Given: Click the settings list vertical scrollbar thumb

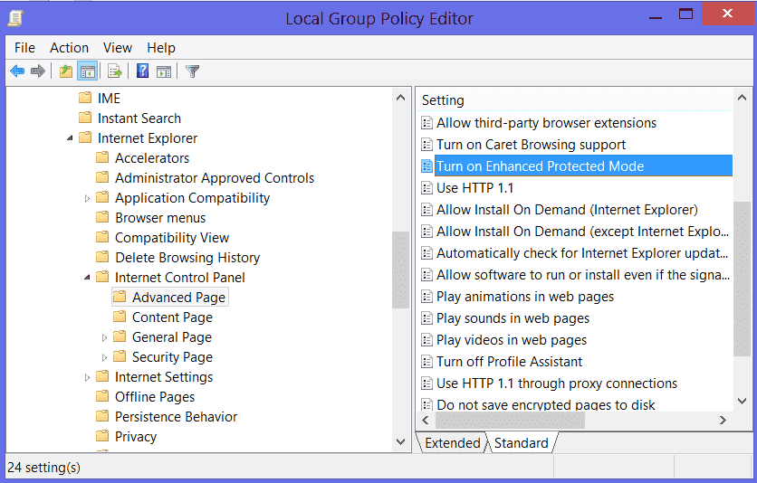Looking at the screenshot, I should 742,279.
